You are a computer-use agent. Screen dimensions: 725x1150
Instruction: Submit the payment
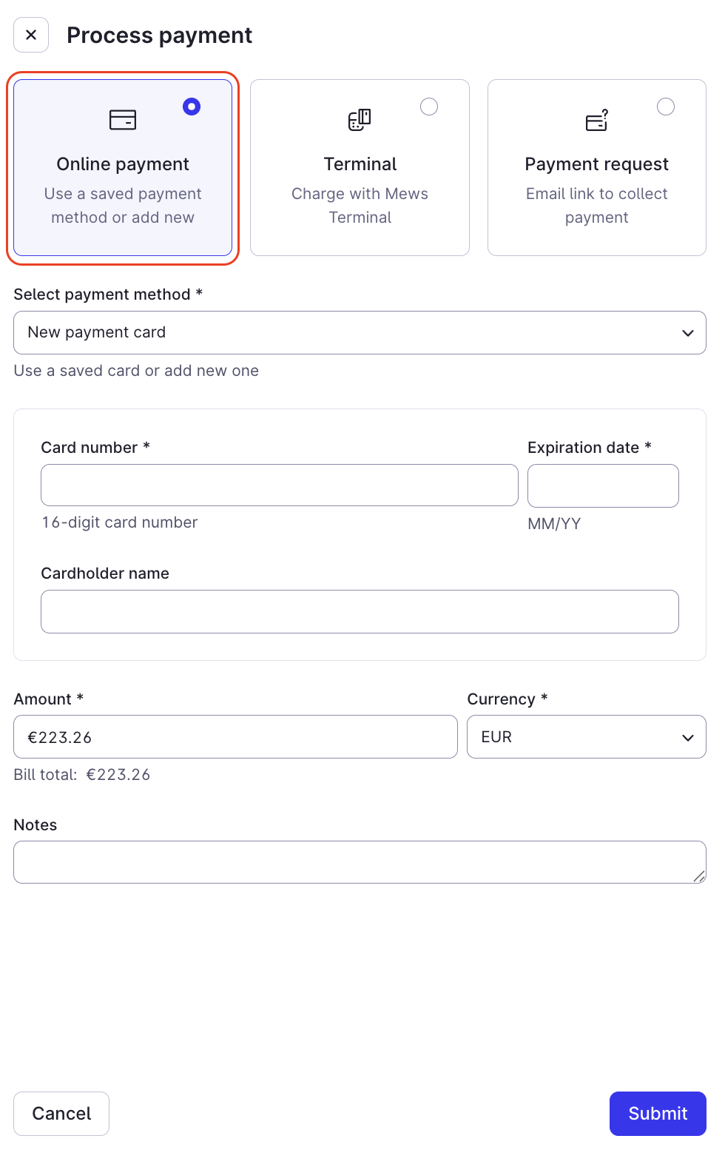(x=658, y=1114)
